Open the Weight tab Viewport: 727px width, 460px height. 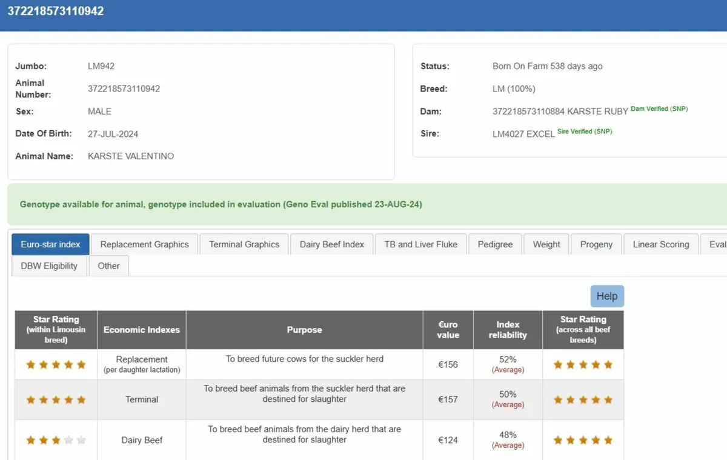coord(546,244)
